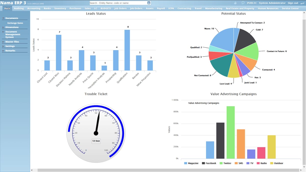Click into the Entity Name search field
This screenshot has height=172, width=306.
[119, 3]
